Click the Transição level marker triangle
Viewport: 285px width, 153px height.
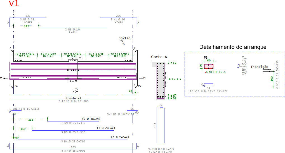click(x=269, y=70)
